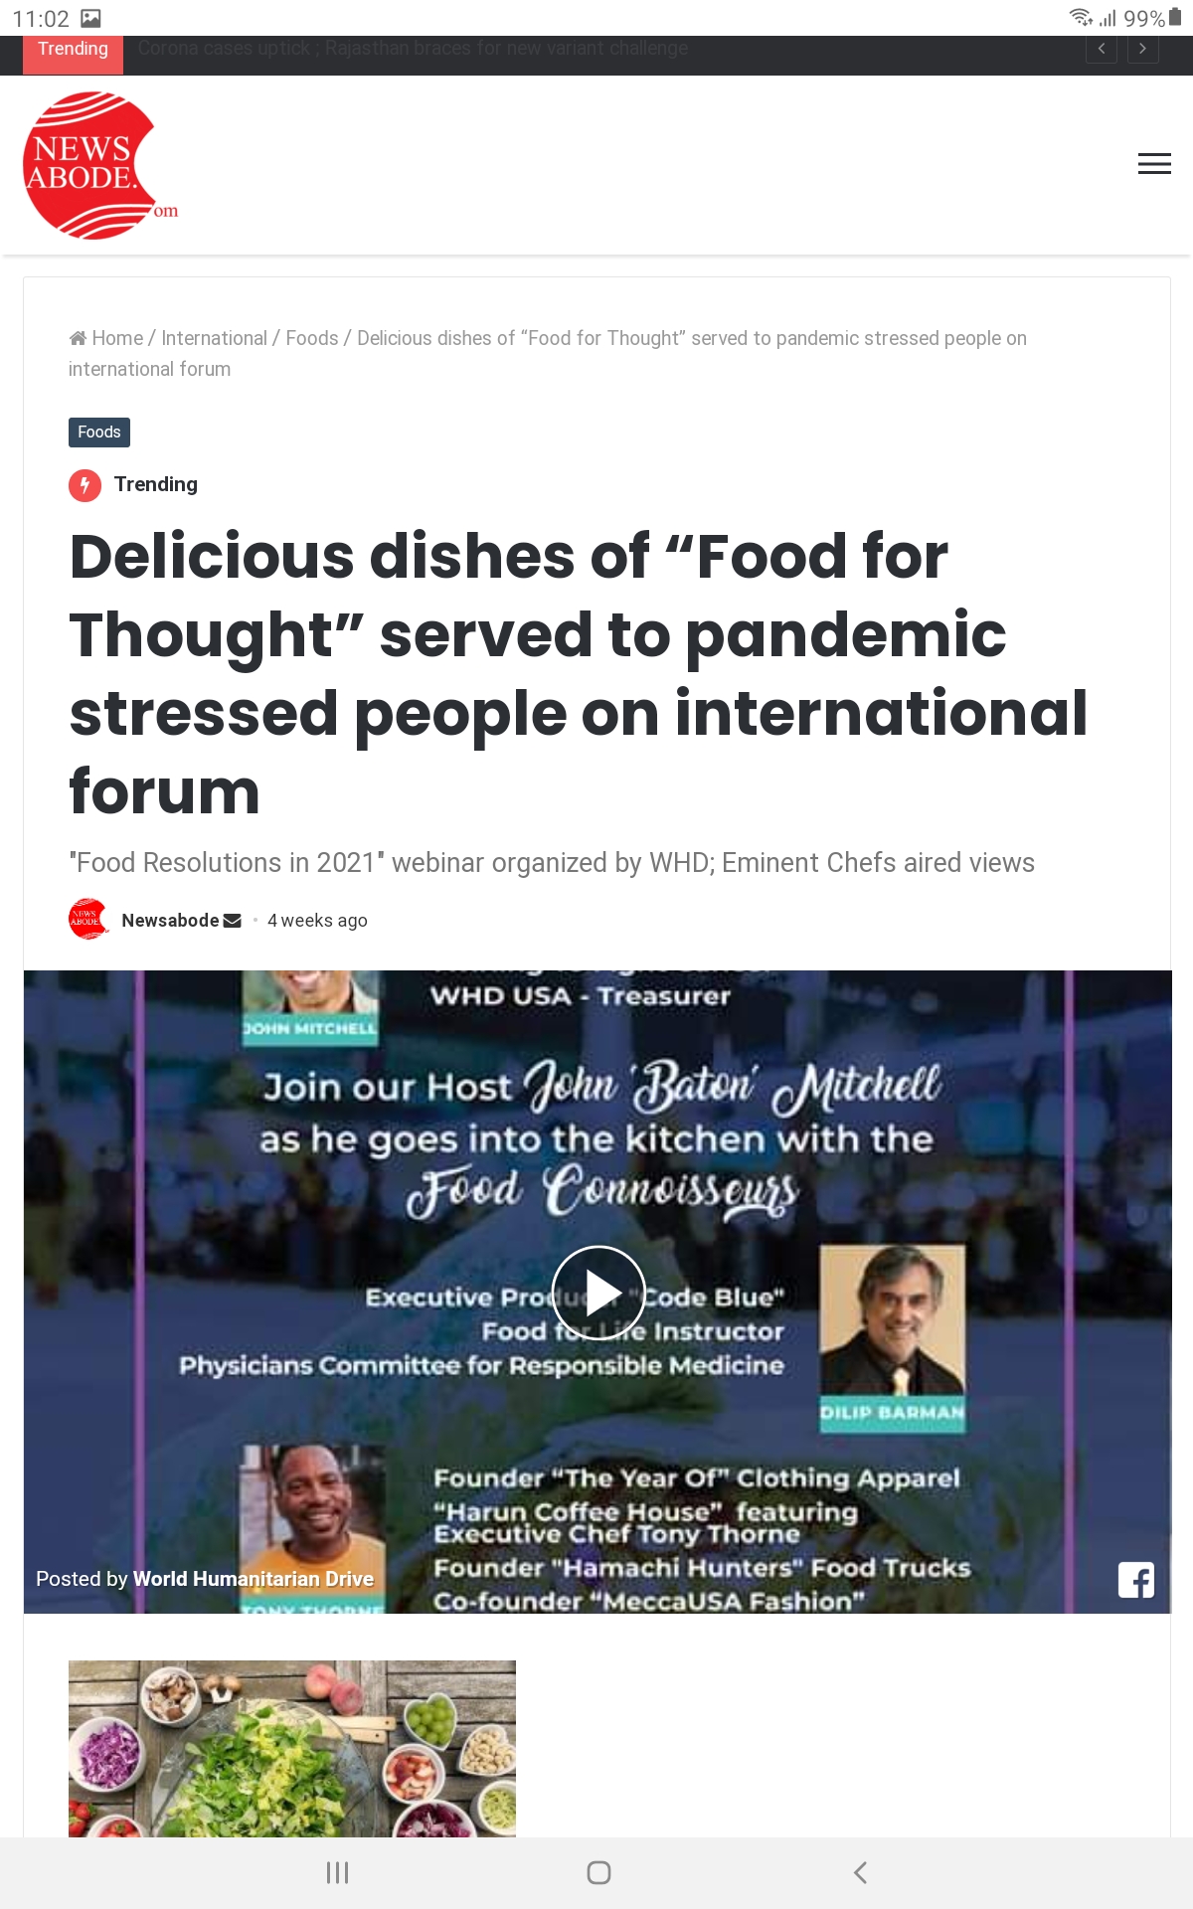This screenshot has width=1193, height=1909.
Task: Tap the Newsabode author avatar
Action: click(87, 920)
